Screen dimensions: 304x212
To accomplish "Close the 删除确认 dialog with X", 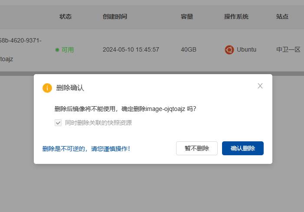I will tap(260, 86).
